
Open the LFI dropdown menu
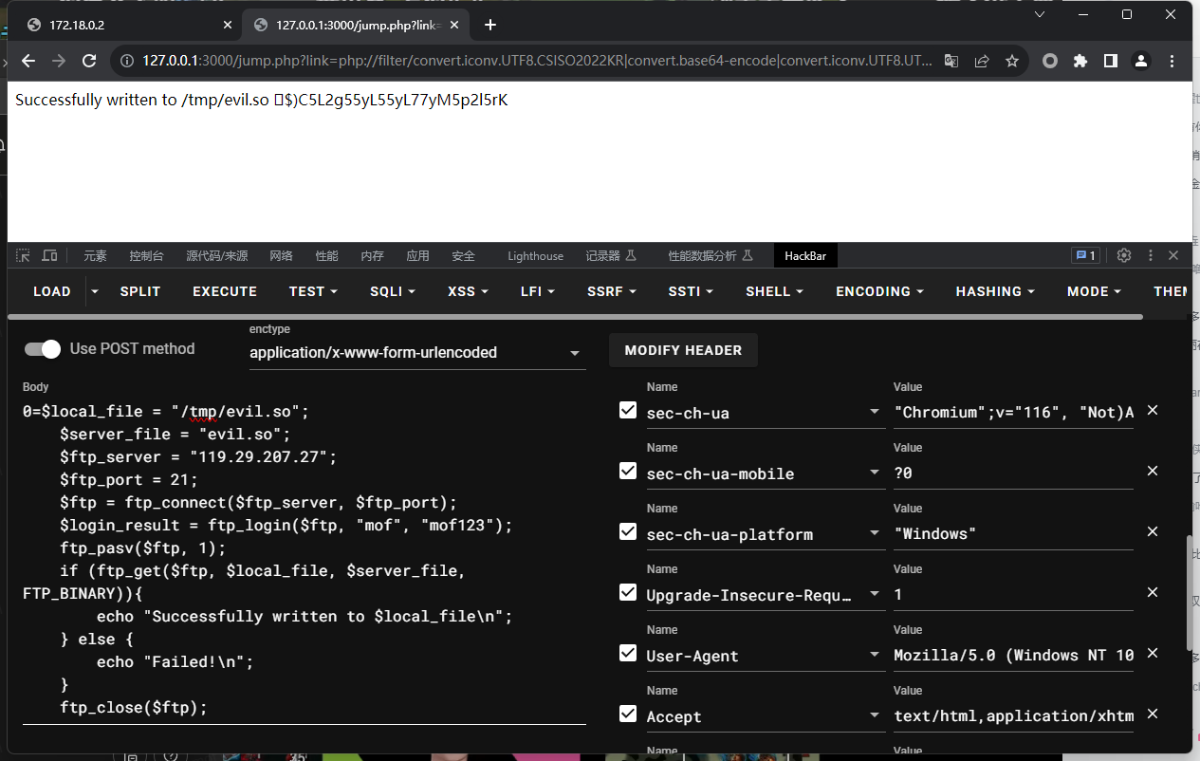click(x=538, y=291)
